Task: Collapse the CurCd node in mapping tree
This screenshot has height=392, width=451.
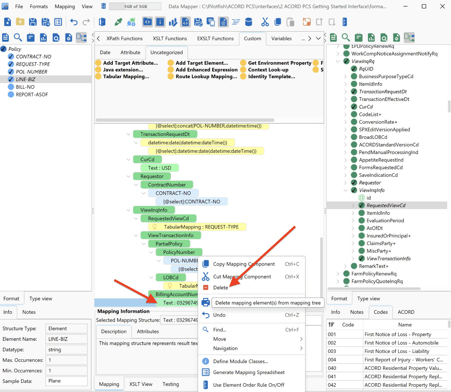Action: (128, 160)
